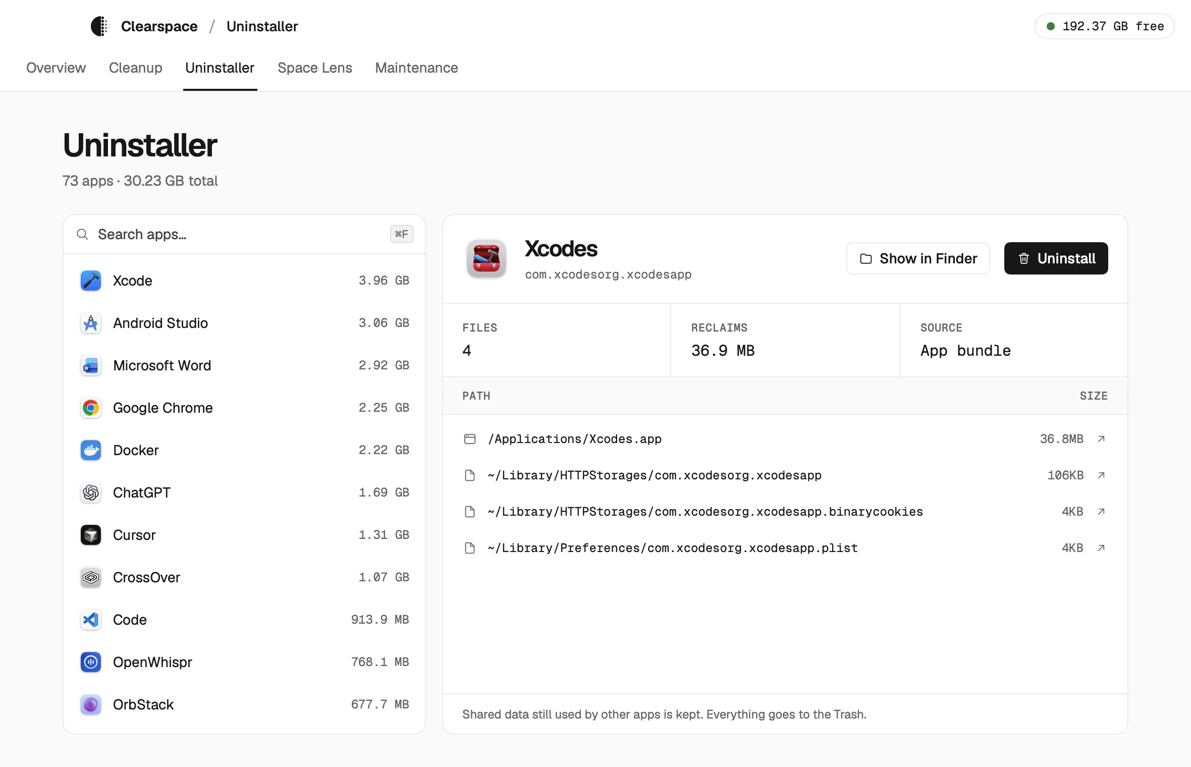Focus the Search apps field
Screen dimensions: 1191x767
click(244, 234)
